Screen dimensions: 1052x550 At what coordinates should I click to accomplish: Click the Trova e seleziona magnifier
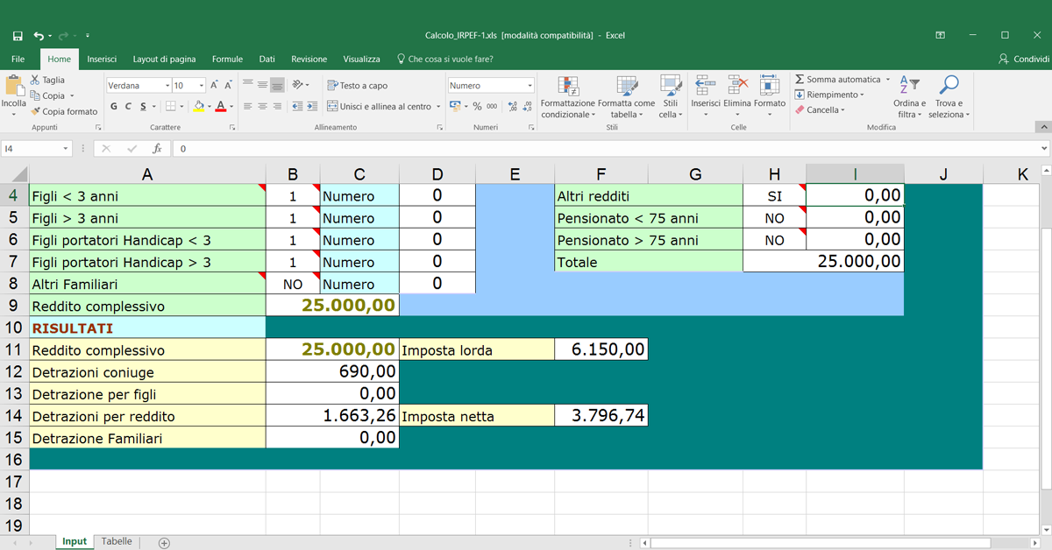tap(948, 86)
